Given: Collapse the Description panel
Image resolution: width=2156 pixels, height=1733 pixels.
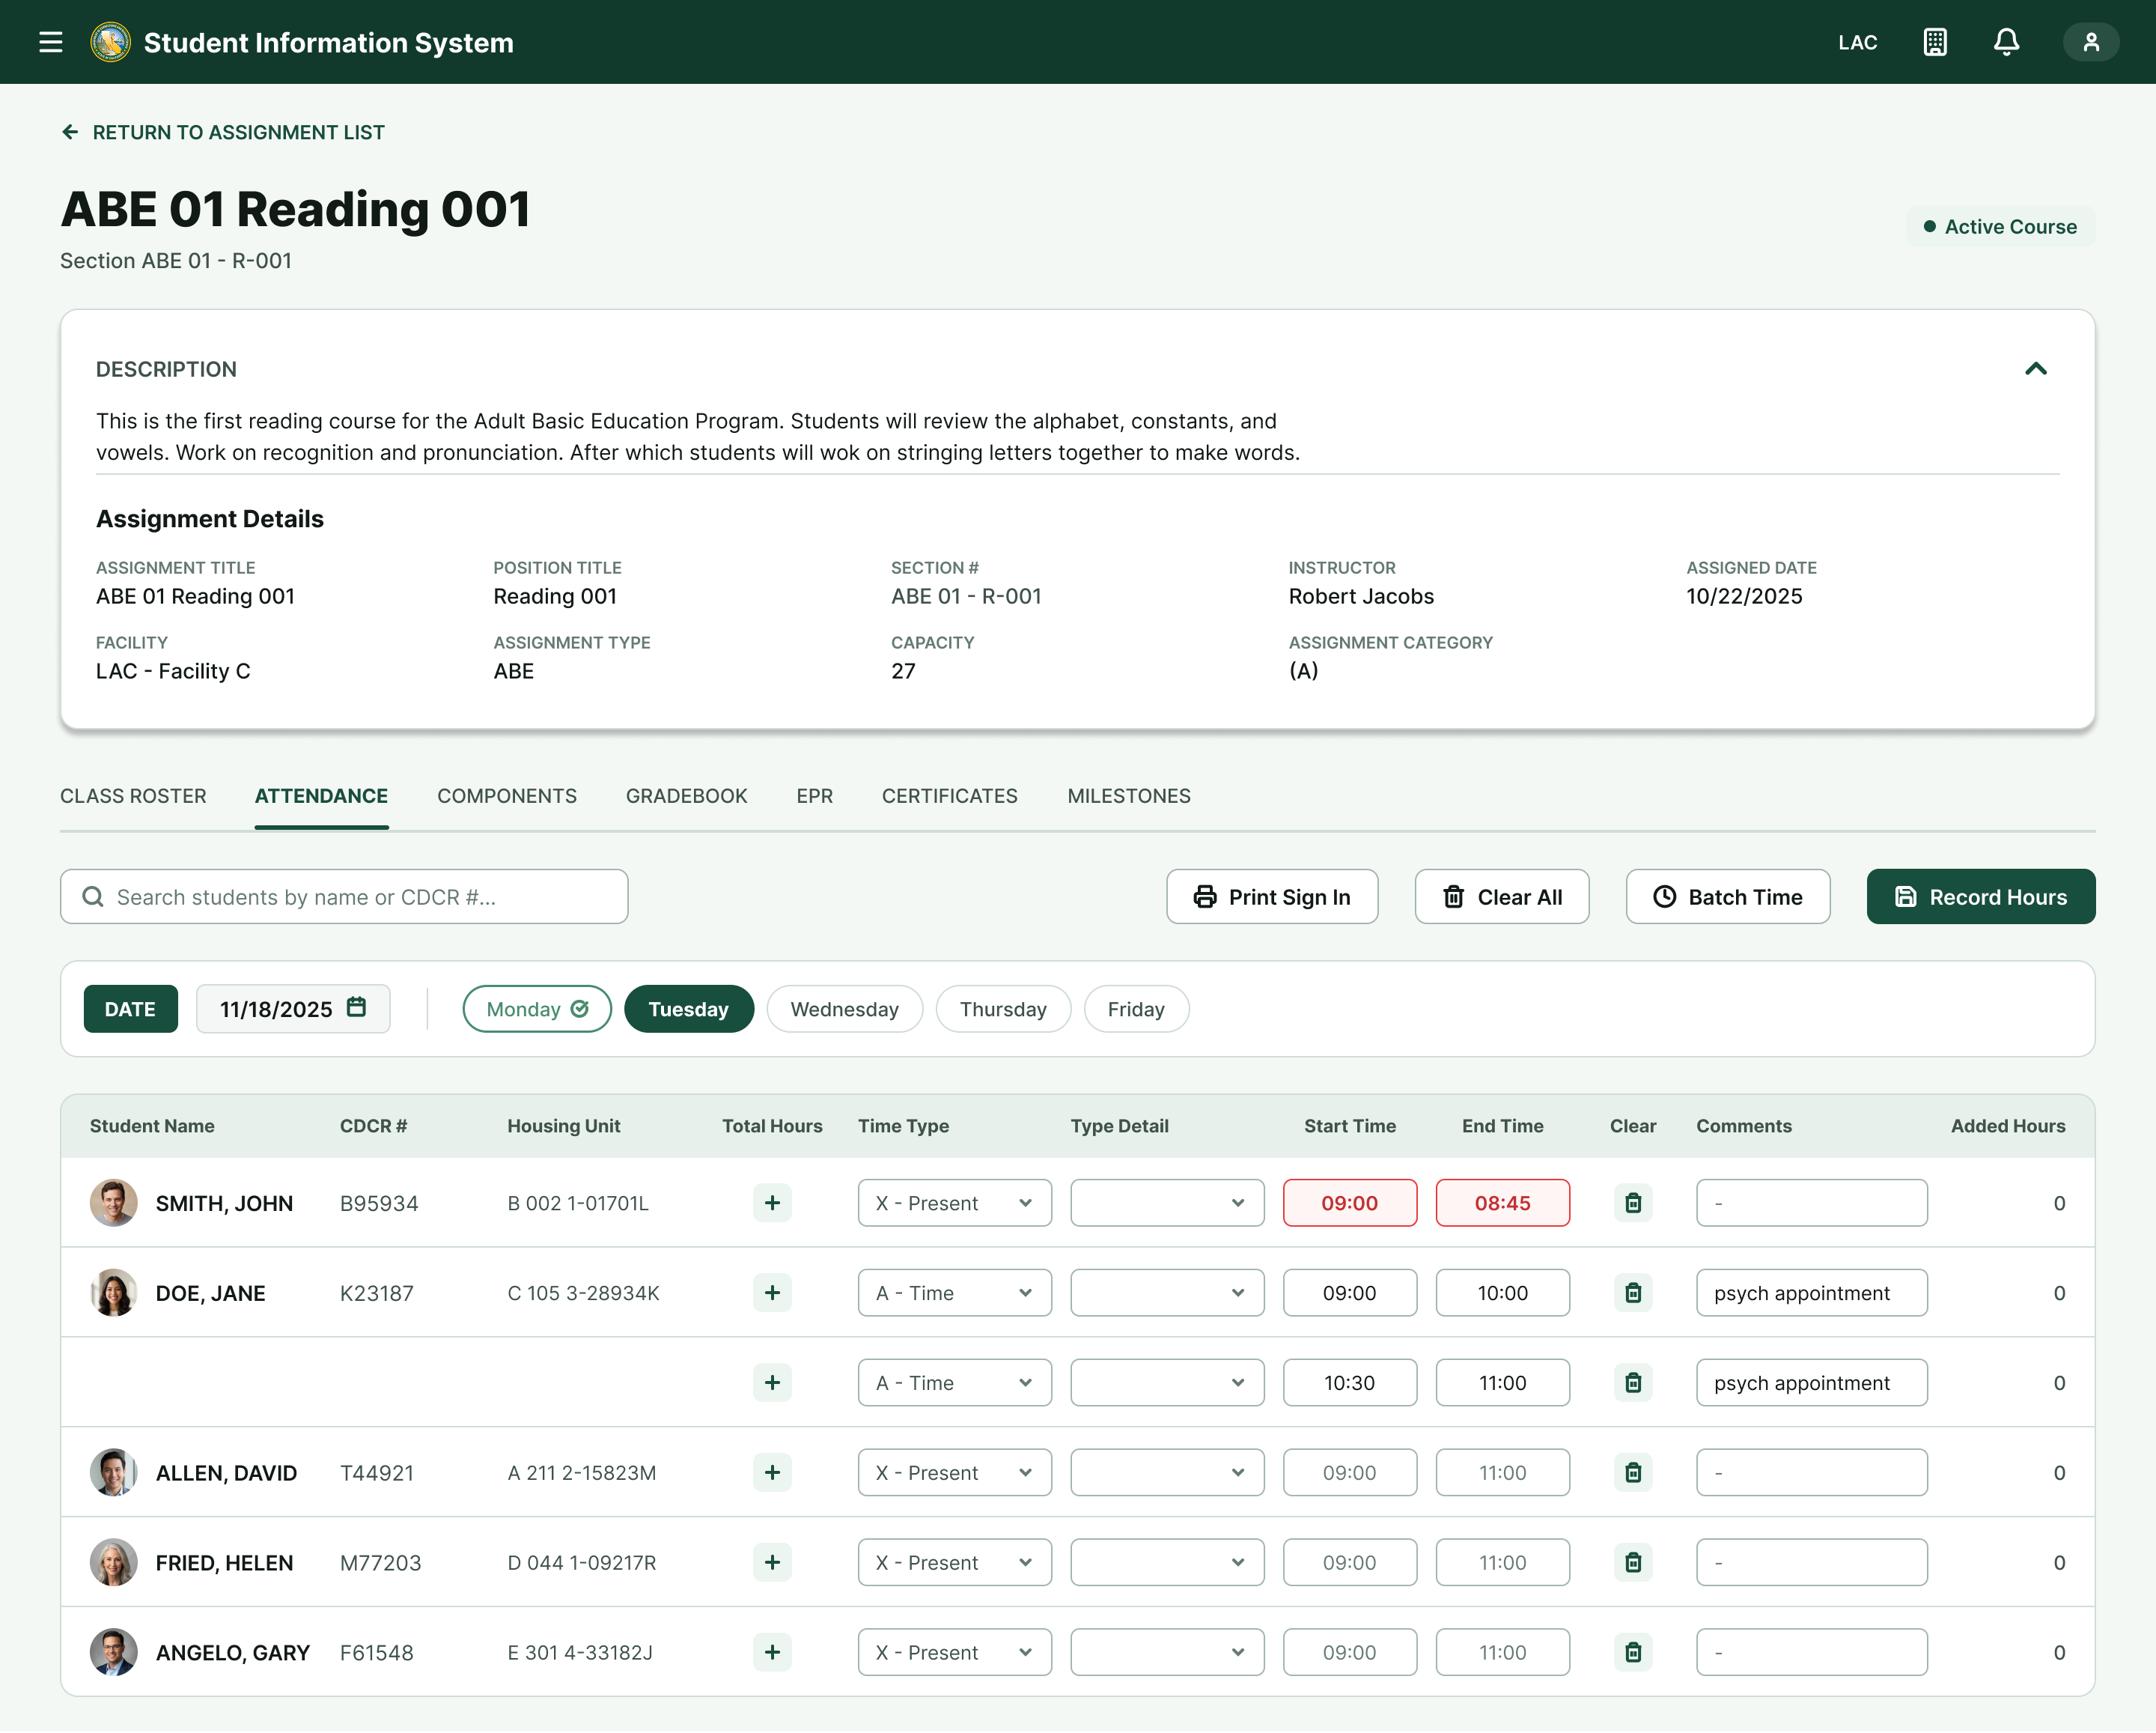Looking at the screenshot, I should coord(2036,369).
